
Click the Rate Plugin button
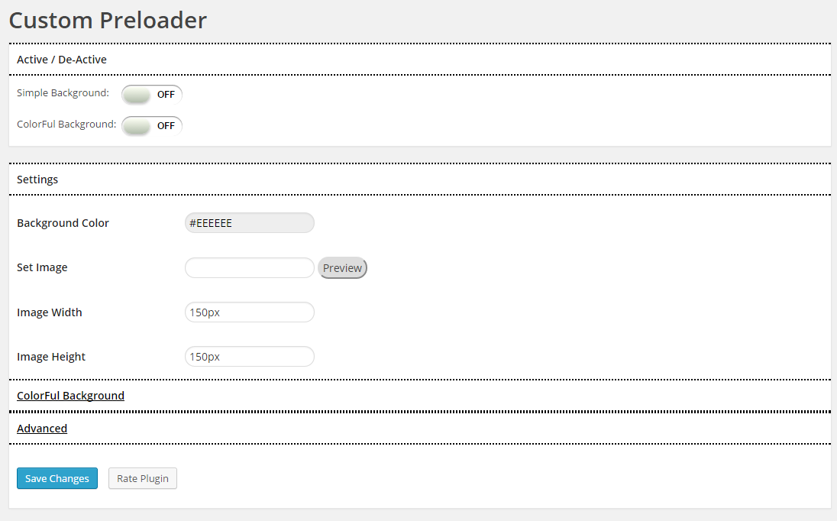pos(143,478)
